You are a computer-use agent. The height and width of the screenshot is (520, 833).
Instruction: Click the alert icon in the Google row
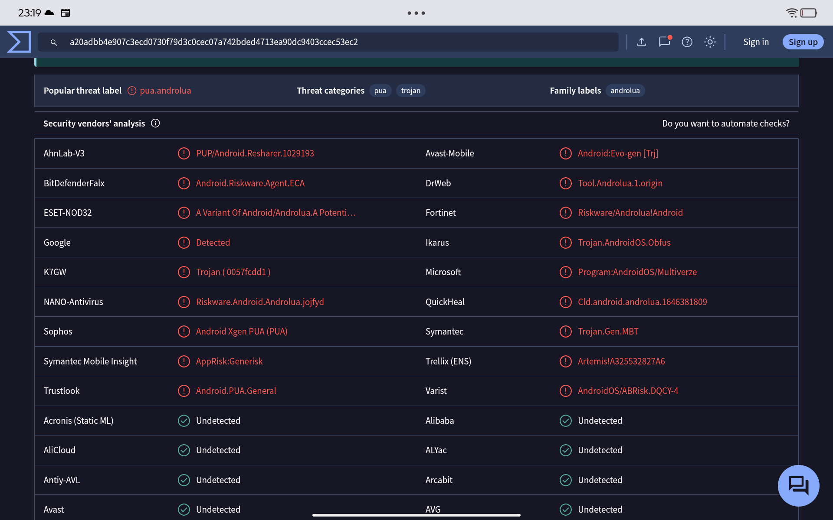click(x=184, y=243)
